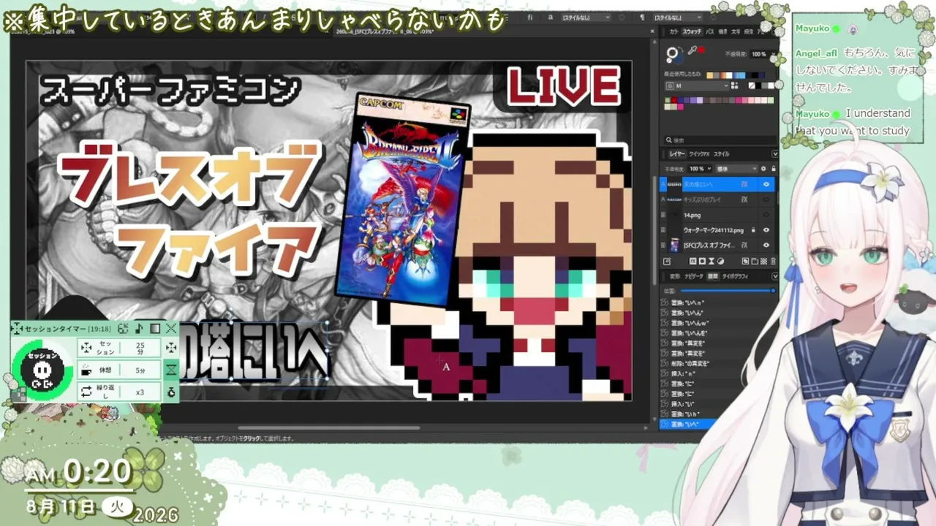Switch to the カラー tab
The image size is (936, 526).
point(673,32)
